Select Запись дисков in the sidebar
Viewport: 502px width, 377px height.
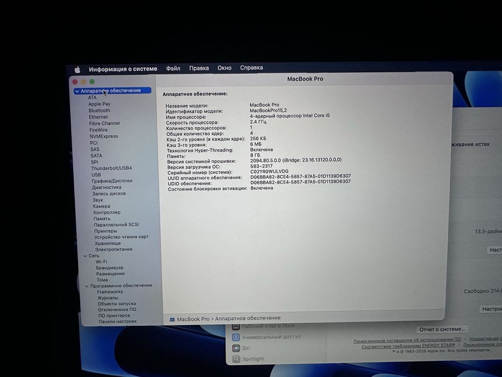tap(109, 194)
